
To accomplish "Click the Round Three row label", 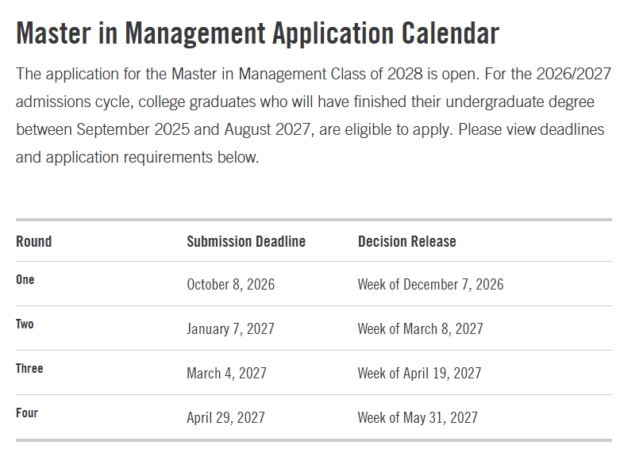I will pyautogui.click(x=29, y=368).
